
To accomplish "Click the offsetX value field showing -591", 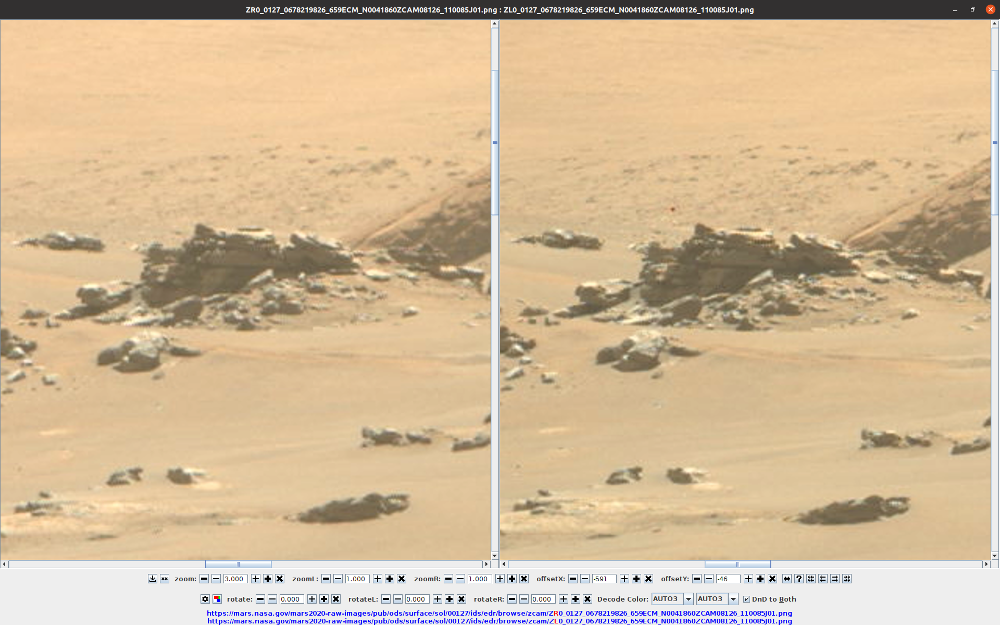I will [x=604, y=579].
